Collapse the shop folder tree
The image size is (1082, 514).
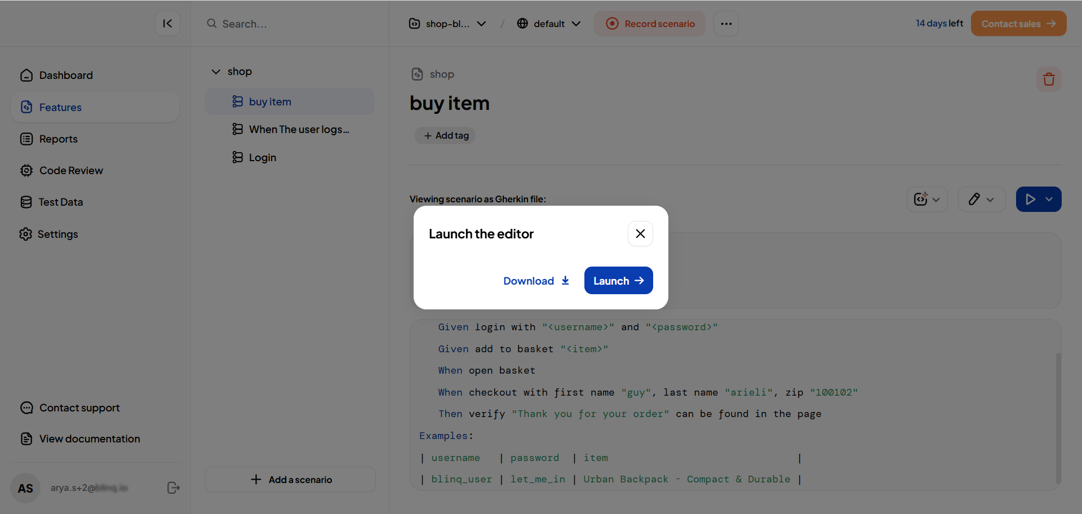point(216,72)
